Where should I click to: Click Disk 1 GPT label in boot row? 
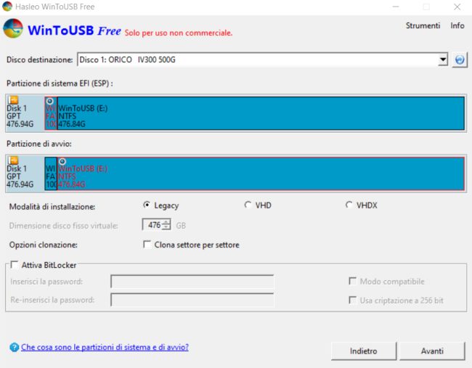pos(20,176)
